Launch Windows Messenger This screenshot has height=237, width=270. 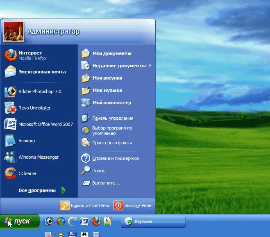[x=39, y=157]
